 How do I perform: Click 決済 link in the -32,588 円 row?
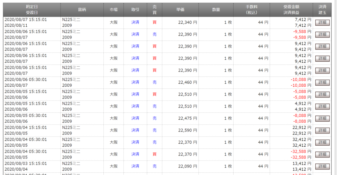tap(135, 154)
